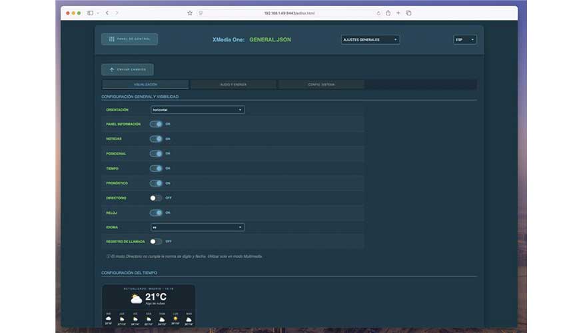Open the Idioma dropdown set to es
This screenshot has height=333, width=583.
click(x=198, y=227)
